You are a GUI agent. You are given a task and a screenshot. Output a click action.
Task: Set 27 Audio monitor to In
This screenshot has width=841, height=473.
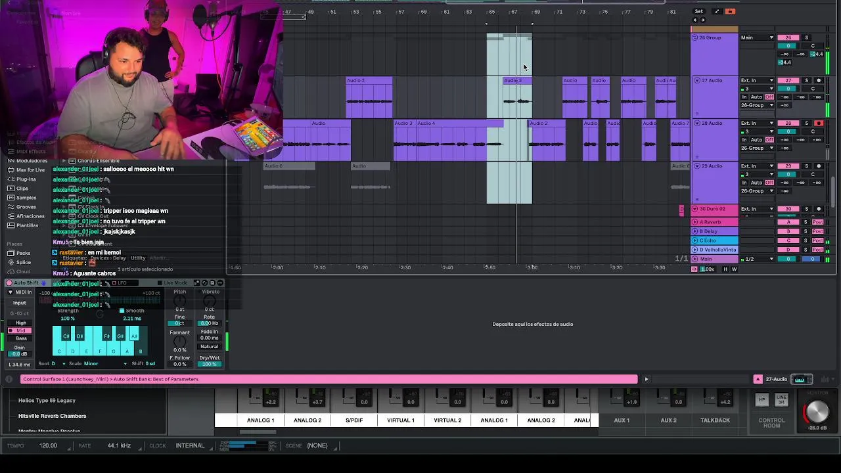coord(744,97)
